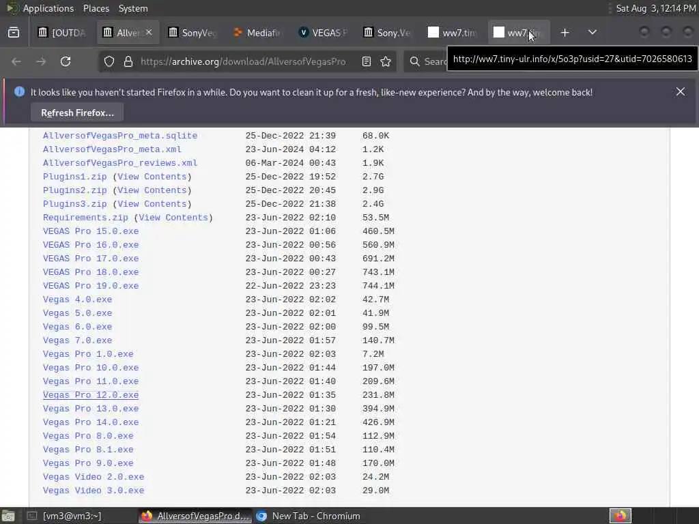Viewport: 699px width, 524px height.
Task: Download Vegas Video 3.0.exe
Action: tap(94, 491)
